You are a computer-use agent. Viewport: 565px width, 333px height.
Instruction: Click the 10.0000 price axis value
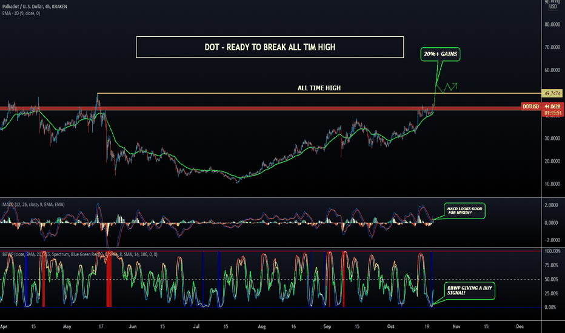point(552,184)
